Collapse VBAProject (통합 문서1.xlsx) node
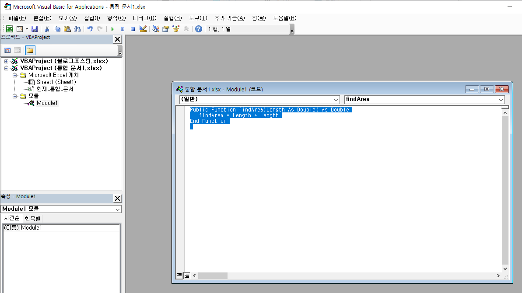The height and width of the screenshot is (293, 522). pos(6,68)
